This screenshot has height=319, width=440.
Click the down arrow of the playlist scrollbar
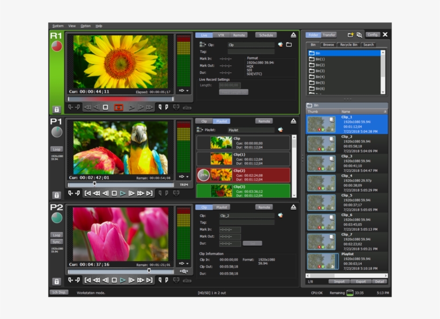click(x=294, y=195)
